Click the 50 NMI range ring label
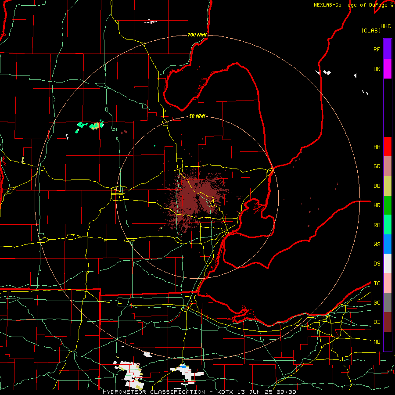395x395 pixels. pos(197,116)
